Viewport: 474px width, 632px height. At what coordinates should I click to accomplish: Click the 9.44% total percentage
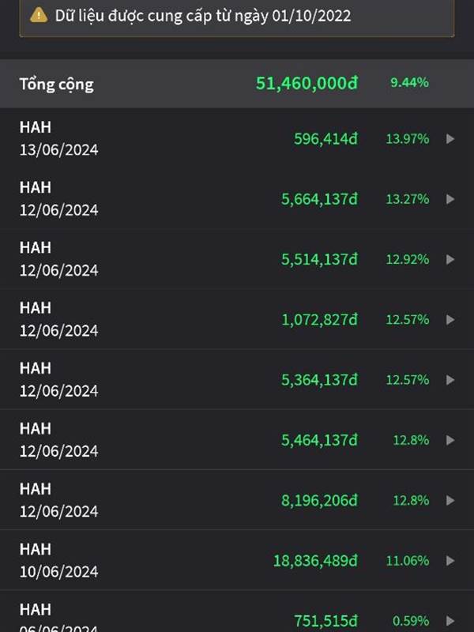pos(409,83)
